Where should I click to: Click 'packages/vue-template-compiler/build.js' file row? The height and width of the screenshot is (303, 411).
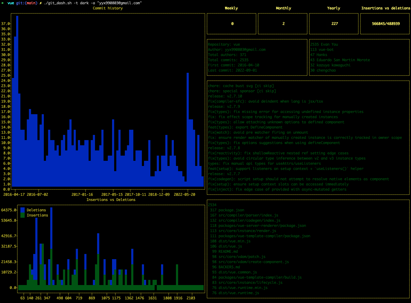pos(257,277)
